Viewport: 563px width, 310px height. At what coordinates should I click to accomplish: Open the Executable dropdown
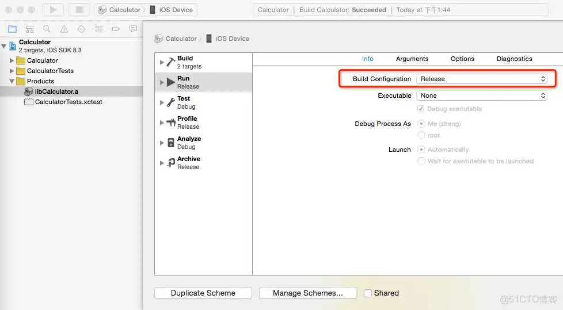click(482, 95)
